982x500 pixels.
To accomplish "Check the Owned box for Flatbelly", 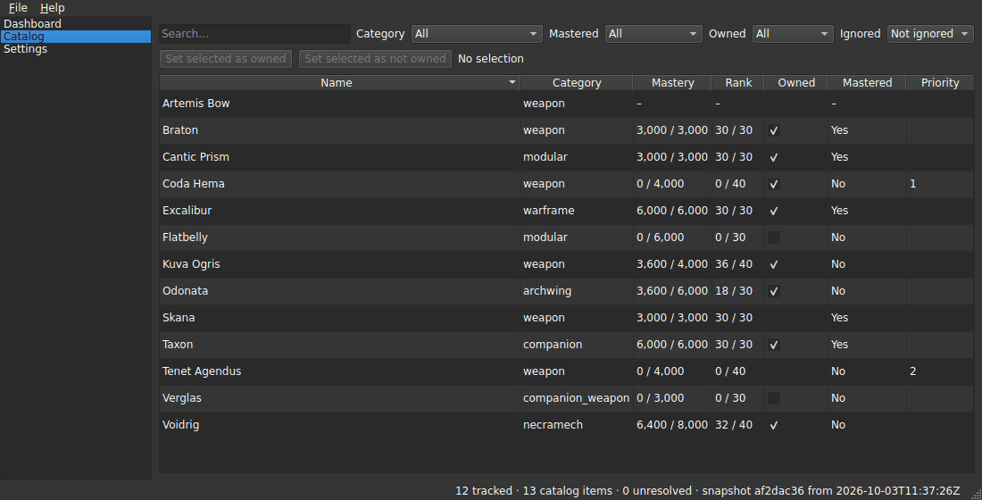I will pos(774,237).
